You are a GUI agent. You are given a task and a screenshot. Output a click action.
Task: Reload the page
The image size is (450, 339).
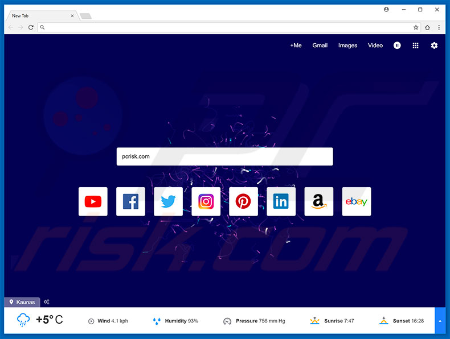(x=31, y=27)
